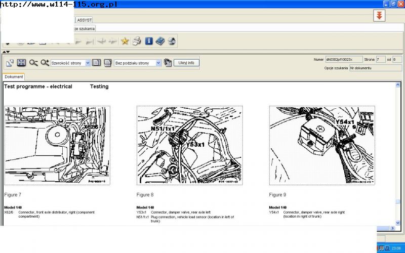
Task: Click the 'Opcje szukania' label near Nr dokumentu
Action: click(x=336, y=68)
